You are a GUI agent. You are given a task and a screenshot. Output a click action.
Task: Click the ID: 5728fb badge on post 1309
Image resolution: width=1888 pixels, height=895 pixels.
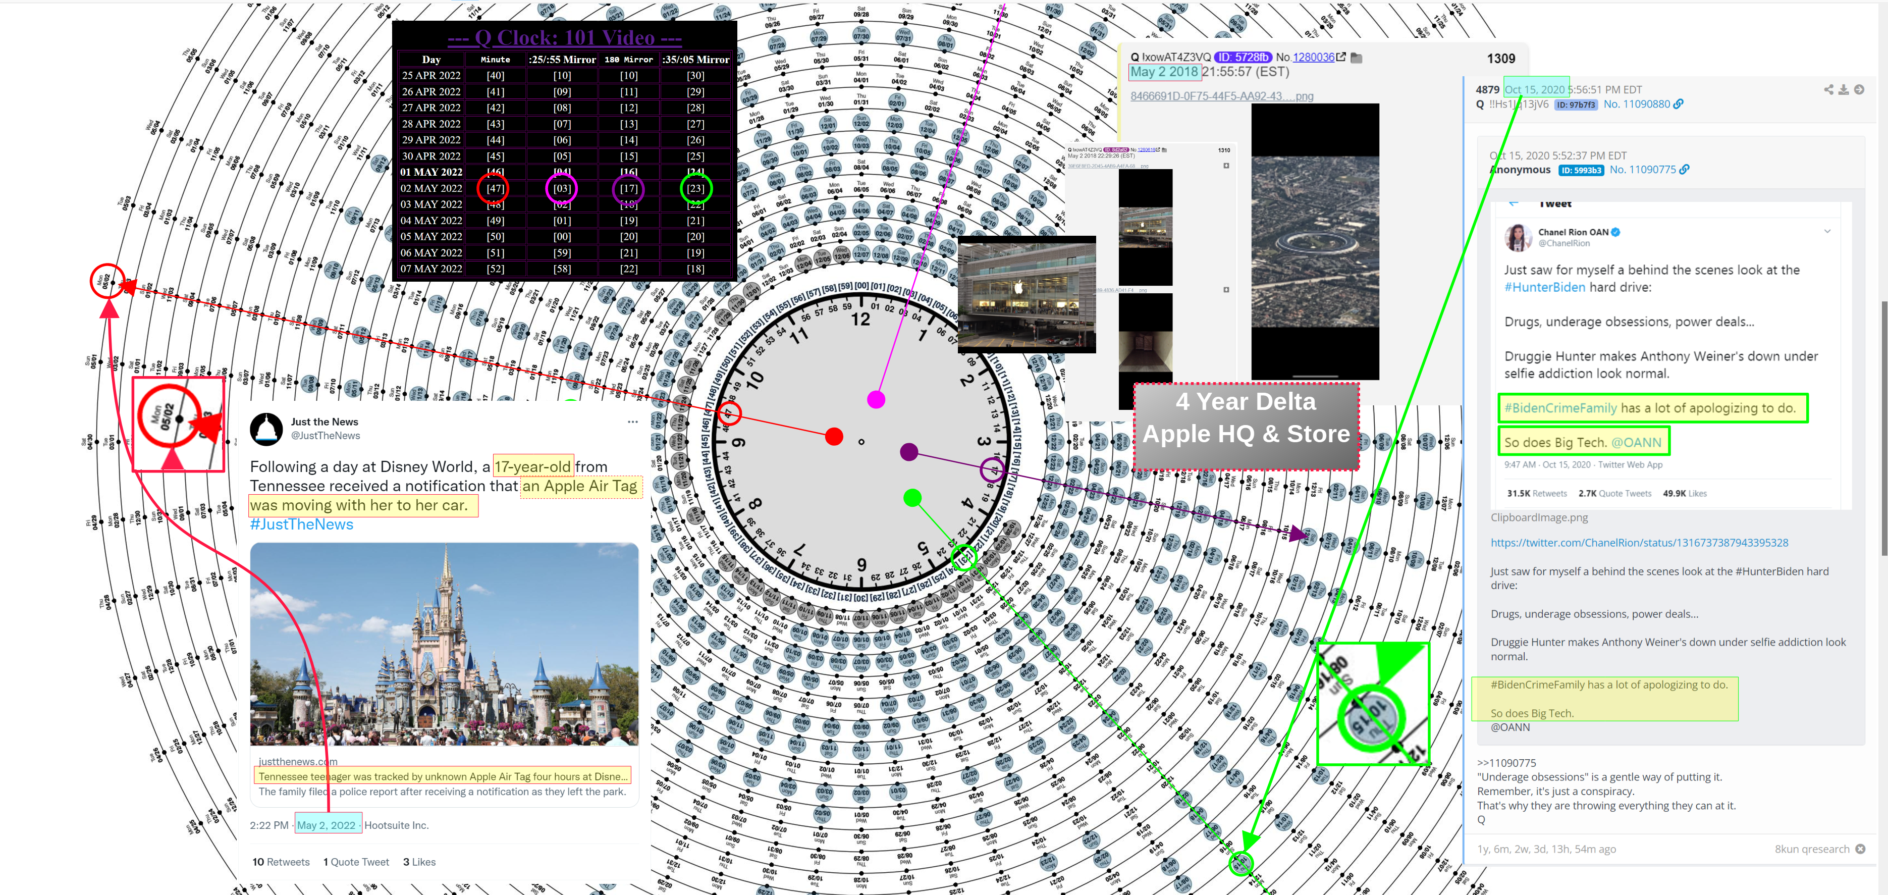(x=1243, y=57)
